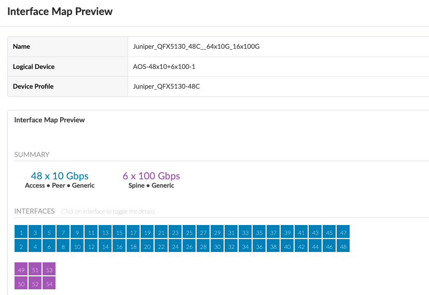Screen dimensions: 429x295
Task: Show details for interface 40
Action: 287,246
